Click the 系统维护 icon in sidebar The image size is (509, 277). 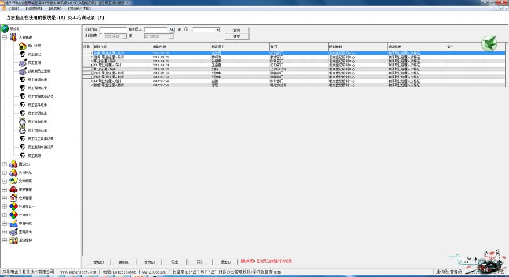coord(13,240)
